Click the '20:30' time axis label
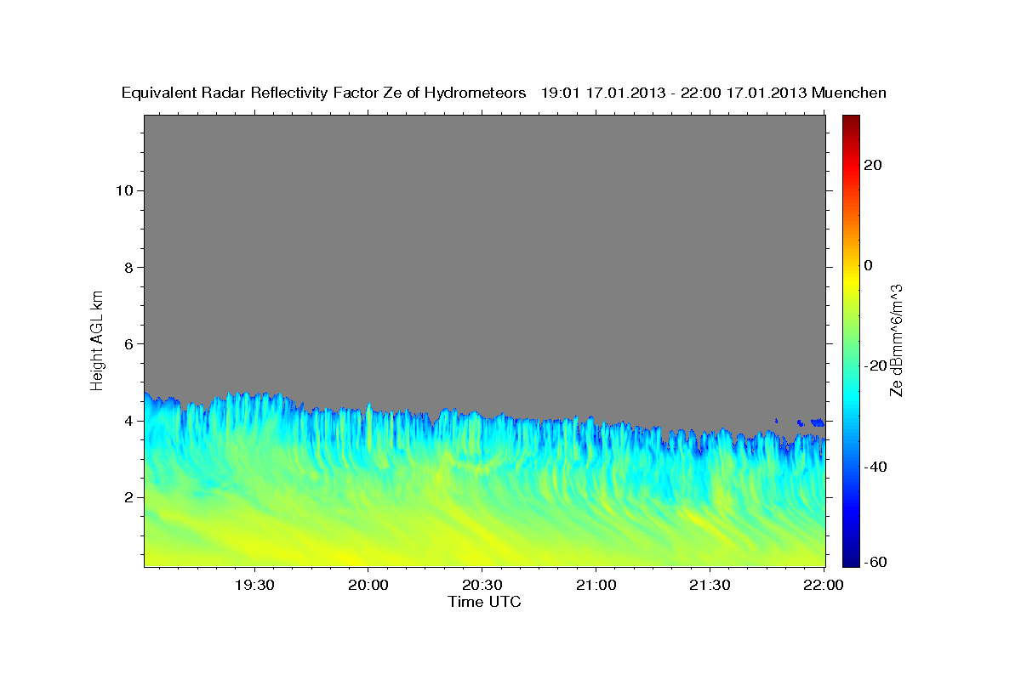 (482, 585)
